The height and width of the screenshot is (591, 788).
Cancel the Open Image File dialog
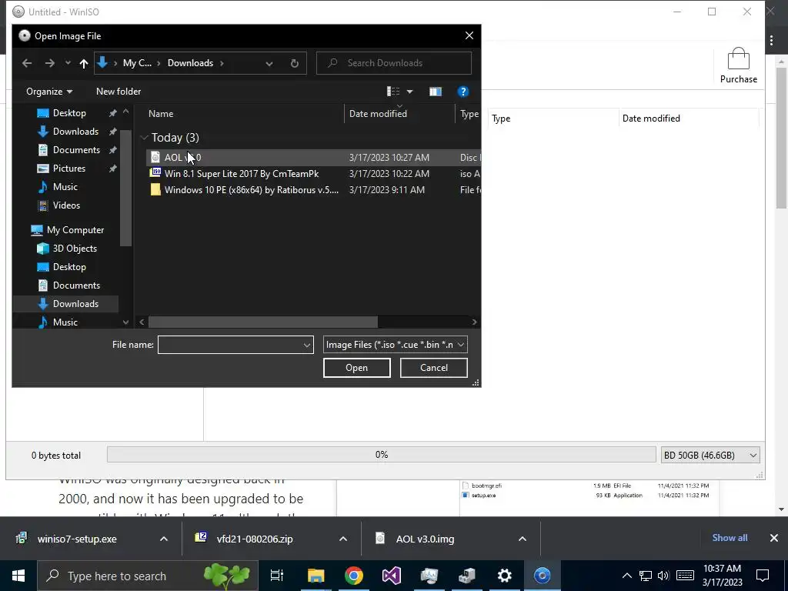(434, 368)
